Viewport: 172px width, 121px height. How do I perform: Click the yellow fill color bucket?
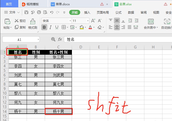(82, 27)
